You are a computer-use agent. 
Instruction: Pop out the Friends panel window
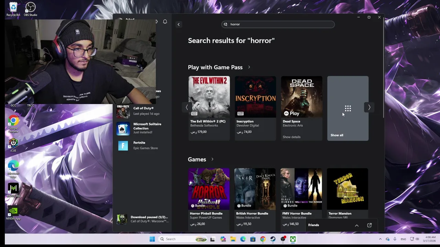click(x=370, y=225)
